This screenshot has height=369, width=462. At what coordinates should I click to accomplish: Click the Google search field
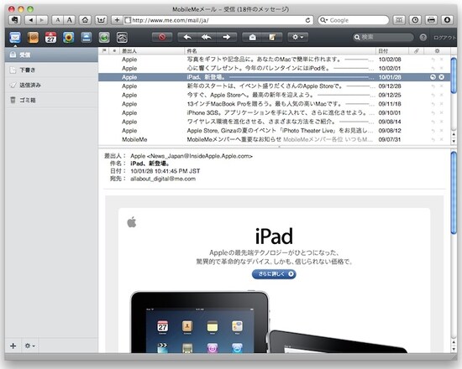[x=354, y=20]
